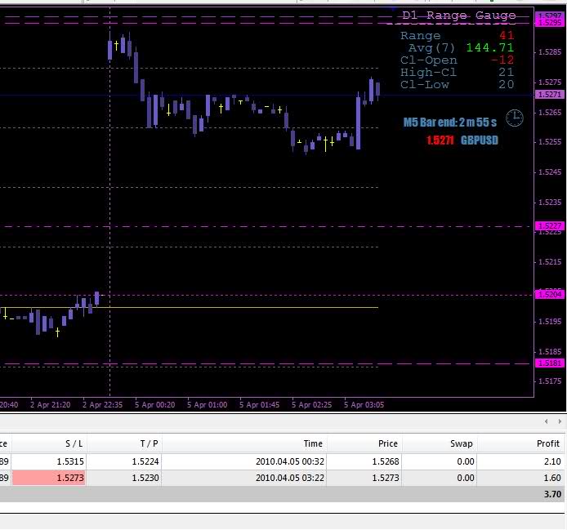Sort trades by the Price column header
This screenshot has width=567, height=530.
[364, 443]
